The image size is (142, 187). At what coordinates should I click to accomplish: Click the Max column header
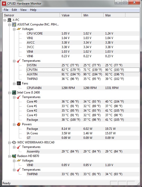tap(114, 15)
